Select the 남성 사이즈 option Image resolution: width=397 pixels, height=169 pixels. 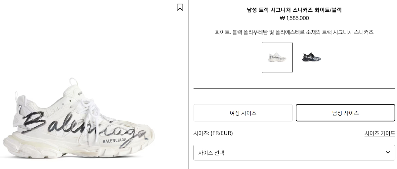(x=345, y=113)
